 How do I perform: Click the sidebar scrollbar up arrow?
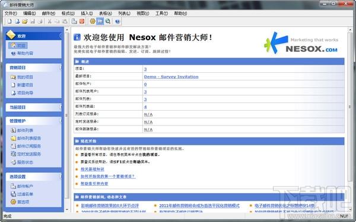point(67,30)
